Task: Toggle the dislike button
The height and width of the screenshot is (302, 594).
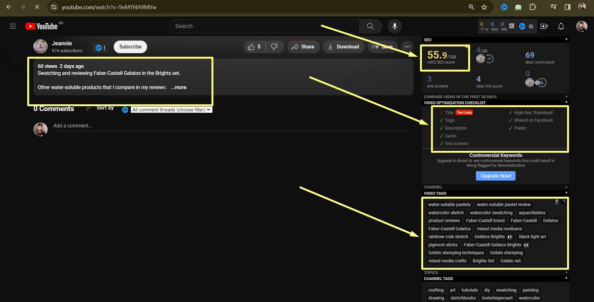Action: 275,46
